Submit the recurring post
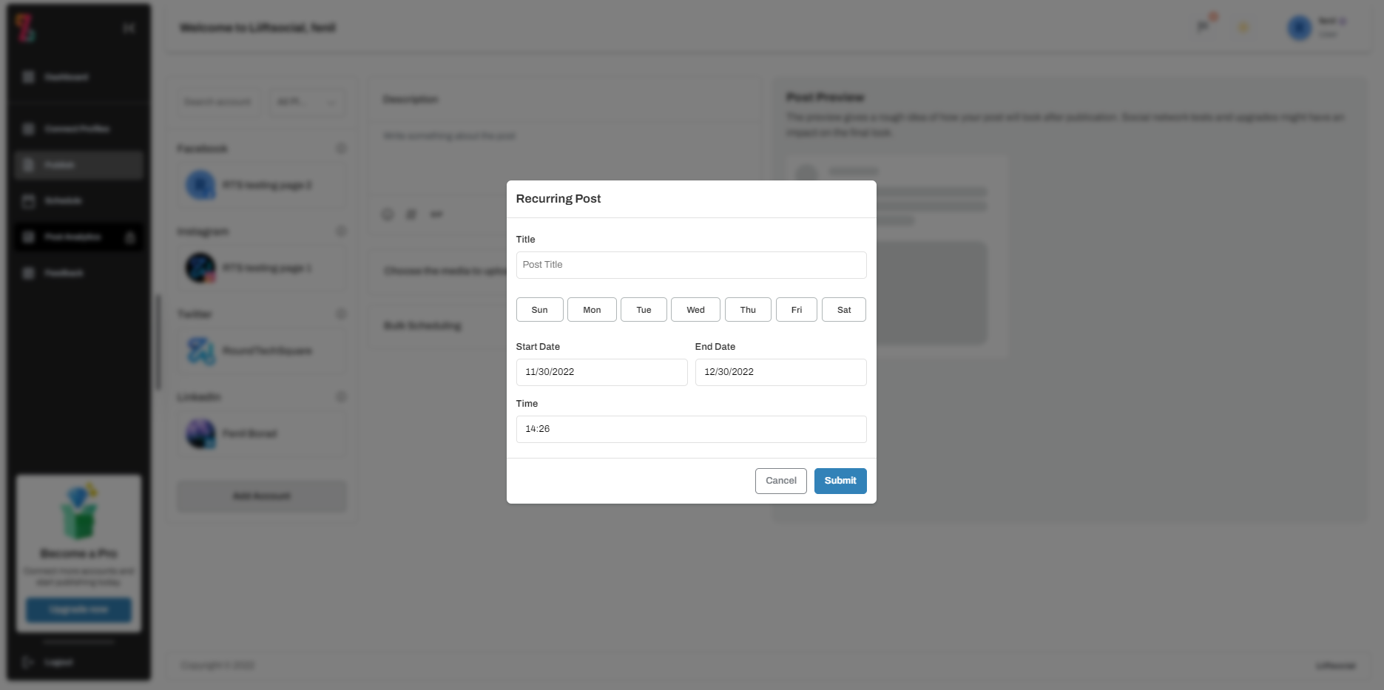 coord(840,480)
